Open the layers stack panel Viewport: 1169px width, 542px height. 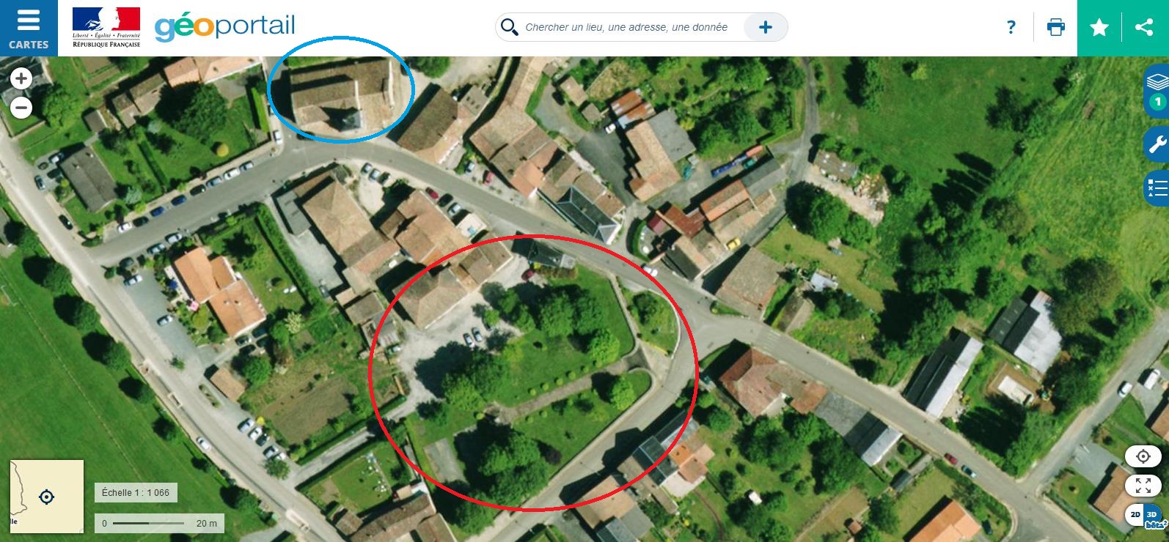(x=1157, y=89)
